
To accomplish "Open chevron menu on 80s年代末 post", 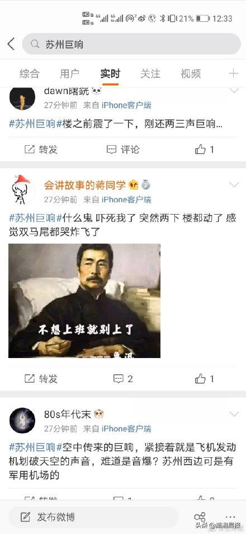I will click(234, 414).
